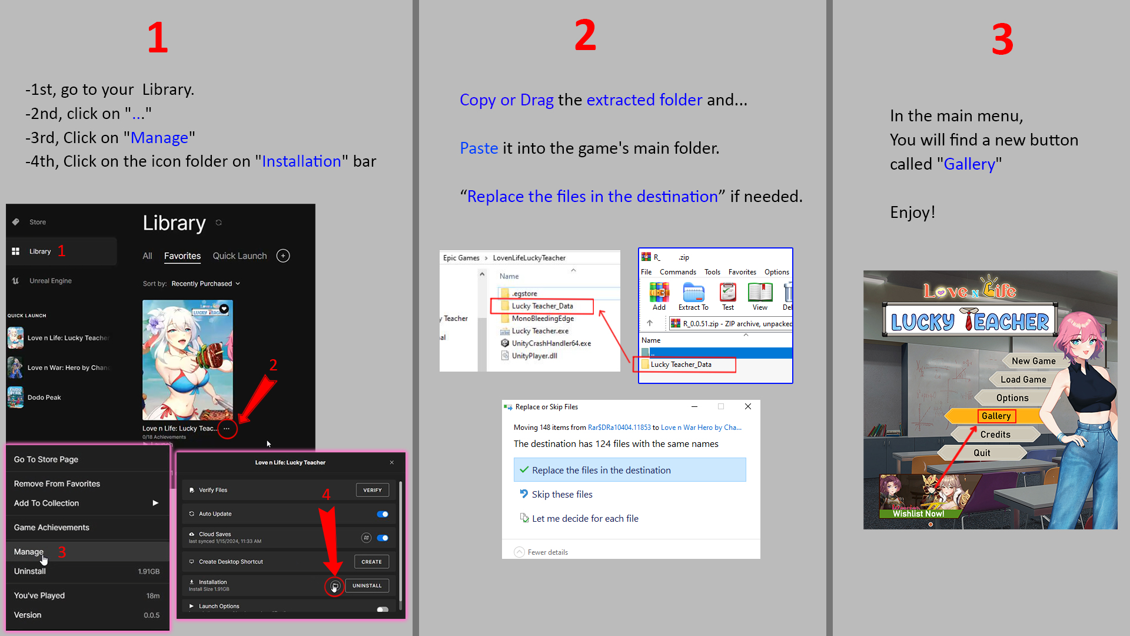Collapse the Fewer details expander
Screen dimensions: 1130x636
click(519, 552)
